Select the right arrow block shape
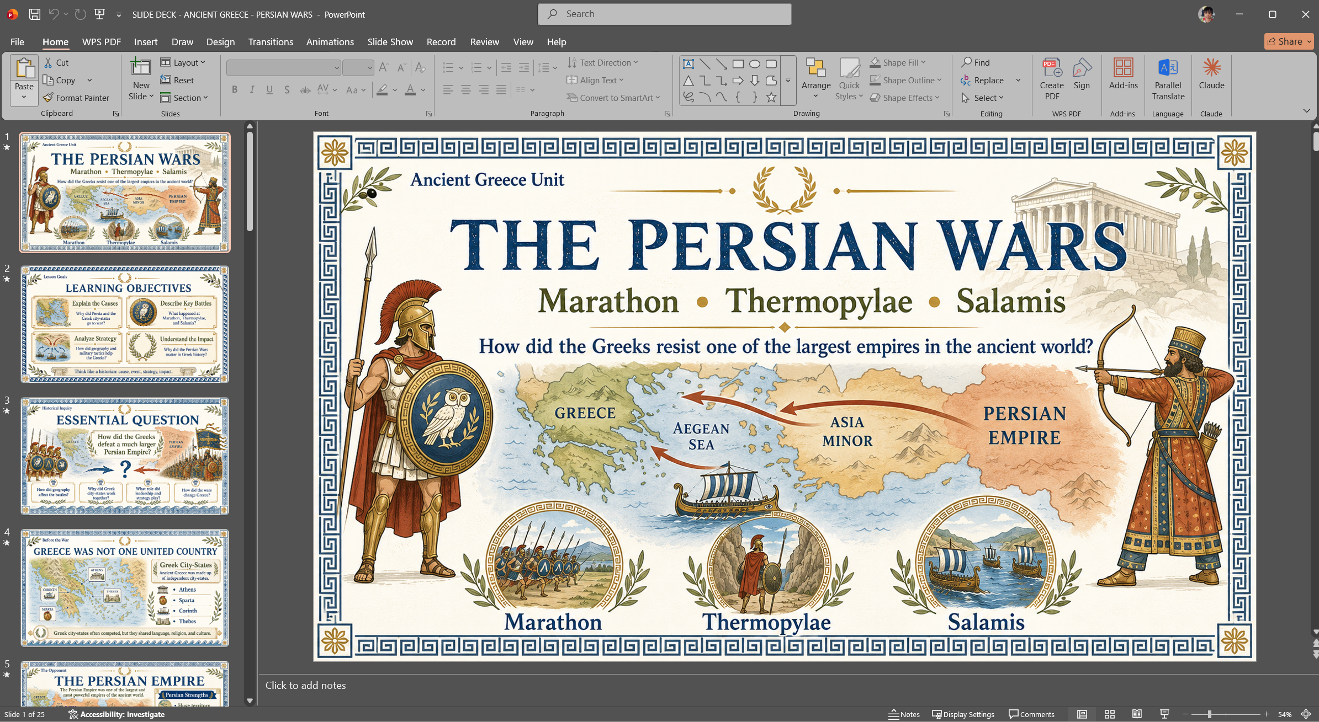 click(x=738, y=81)
